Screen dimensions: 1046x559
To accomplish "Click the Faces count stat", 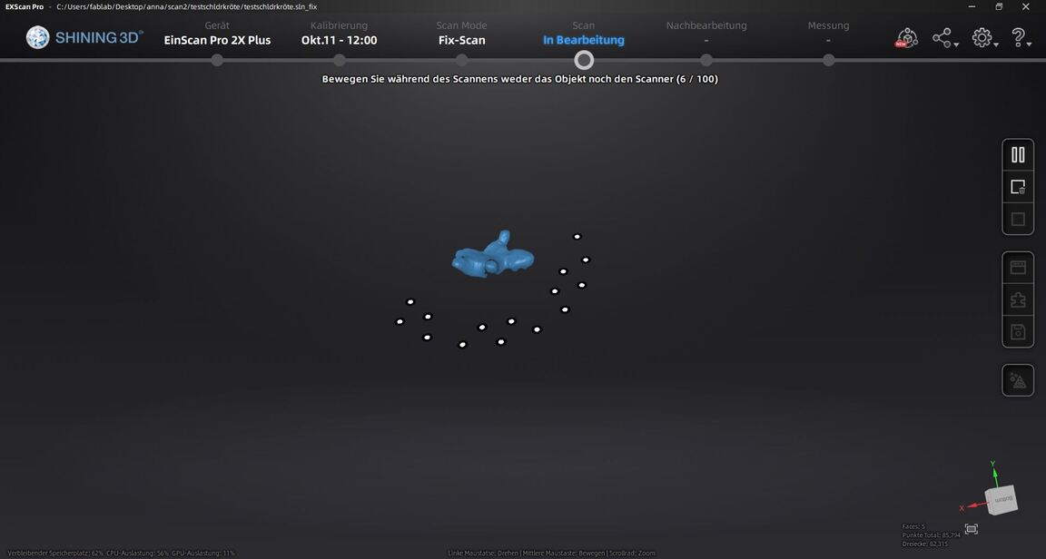I will [x=913, y=526].
